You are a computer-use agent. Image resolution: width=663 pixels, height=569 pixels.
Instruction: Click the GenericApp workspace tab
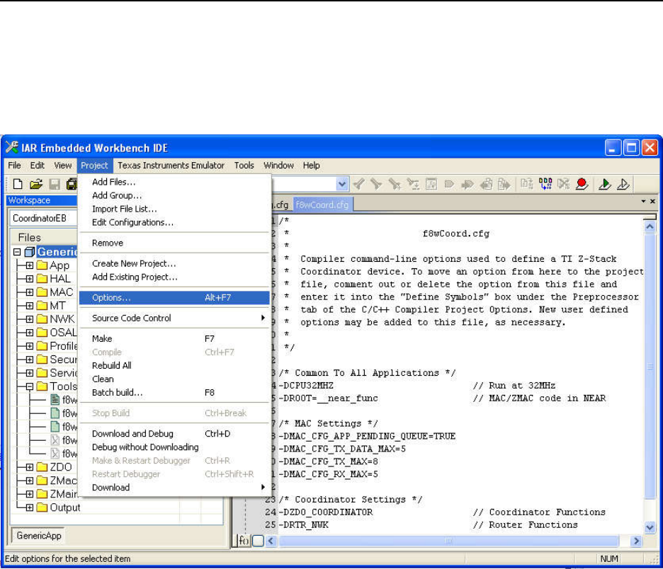(x=39, y=536)
